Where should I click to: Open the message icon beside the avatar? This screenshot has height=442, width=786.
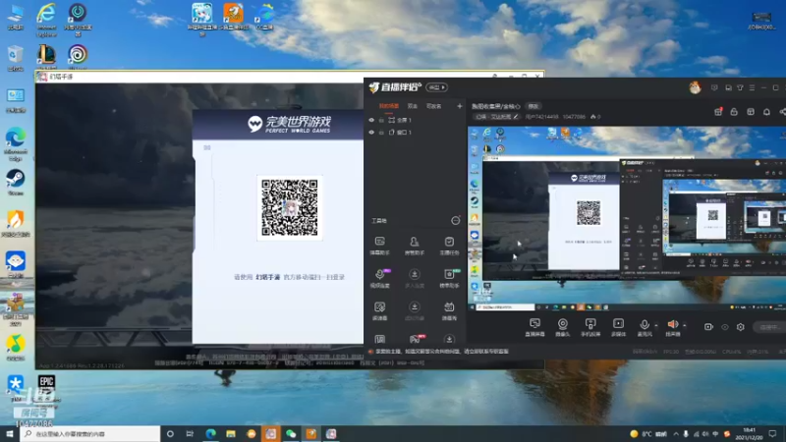[x=714, y=87]
